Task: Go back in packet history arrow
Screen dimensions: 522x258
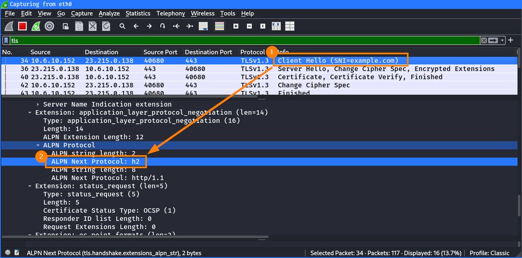Action: pyautogui.click(x=136, y=26)
